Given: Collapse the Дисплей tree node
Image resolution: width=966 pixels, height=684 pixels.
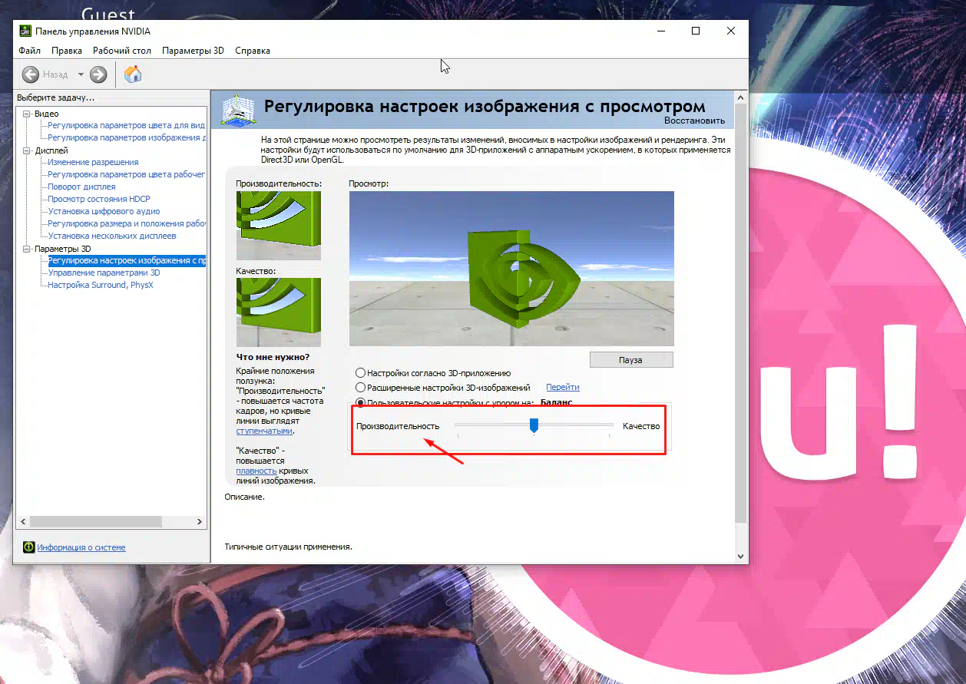Looking at the screenshot, I should point(27,150).
